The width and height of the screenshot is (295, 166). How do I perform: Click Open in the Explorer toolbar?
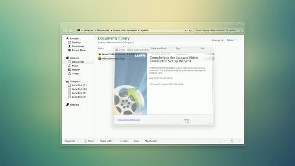[x=89, y=141]
